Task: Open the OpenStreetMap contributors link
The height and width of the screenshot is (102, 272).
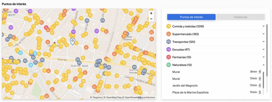Action: tap(139, 97)
